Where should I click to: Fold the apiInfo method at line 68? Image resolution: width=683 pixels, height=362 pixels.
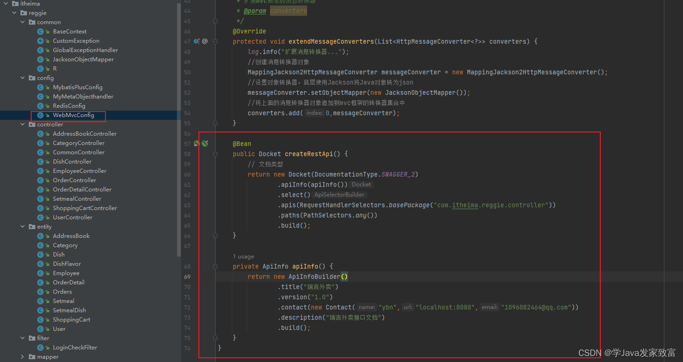pos(216,266)
